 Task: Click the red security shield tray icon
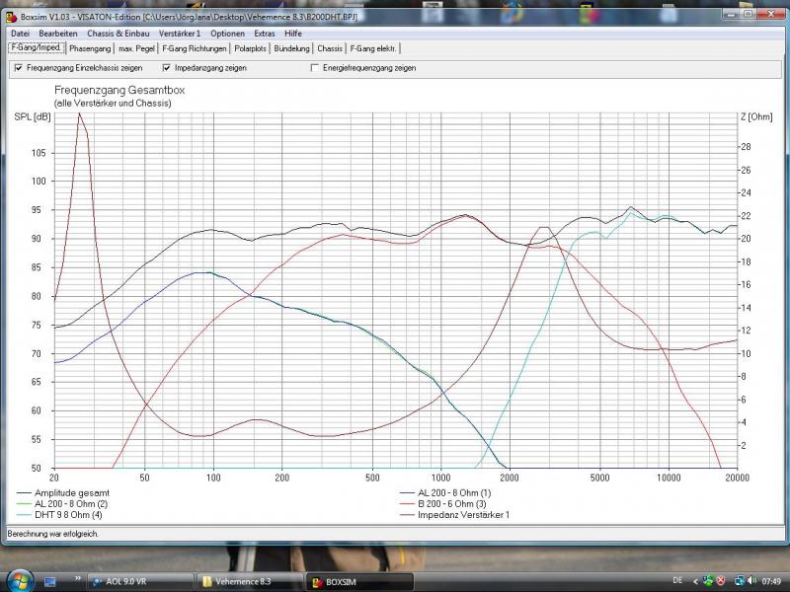point(722,581)
